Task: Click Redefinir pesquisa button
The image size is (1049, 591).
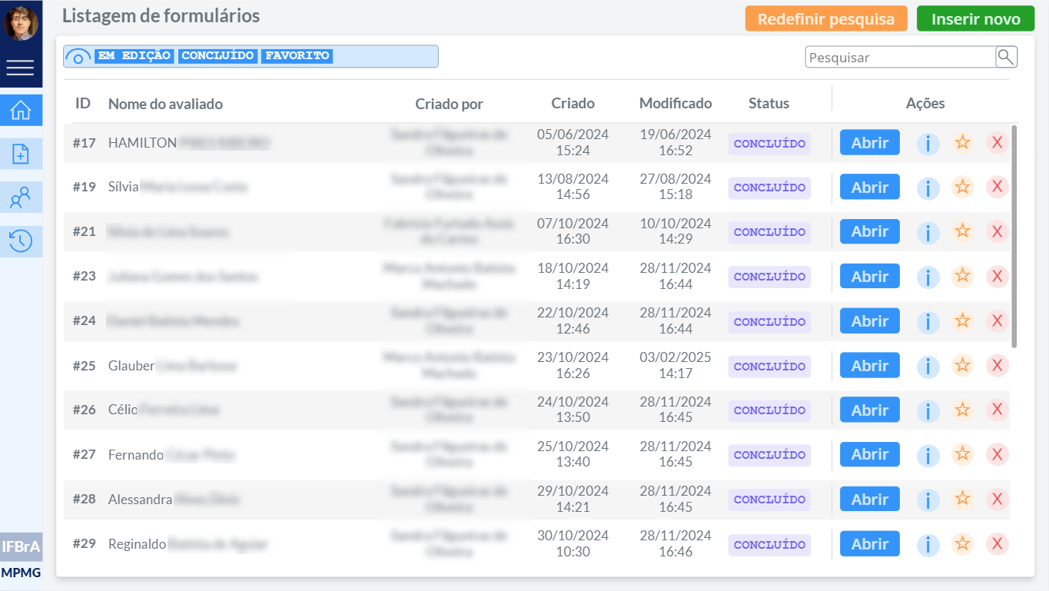Action: tap(826, 18)
